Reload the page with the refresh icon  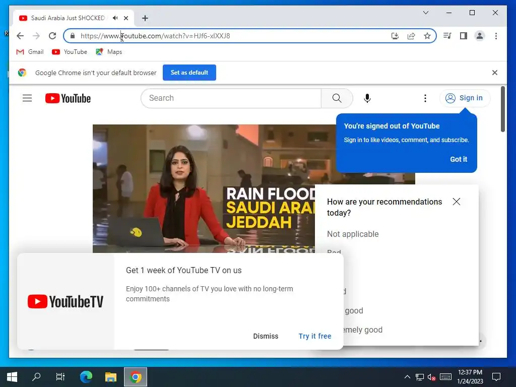pyautogui.click(x=52, y=36)
